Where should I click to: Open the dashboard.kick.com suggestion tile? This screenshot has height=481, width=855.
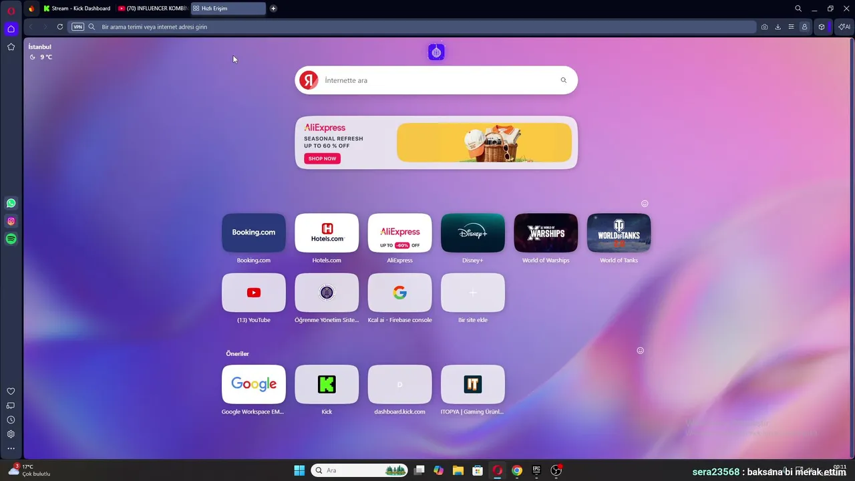click(x=399, y=384)
